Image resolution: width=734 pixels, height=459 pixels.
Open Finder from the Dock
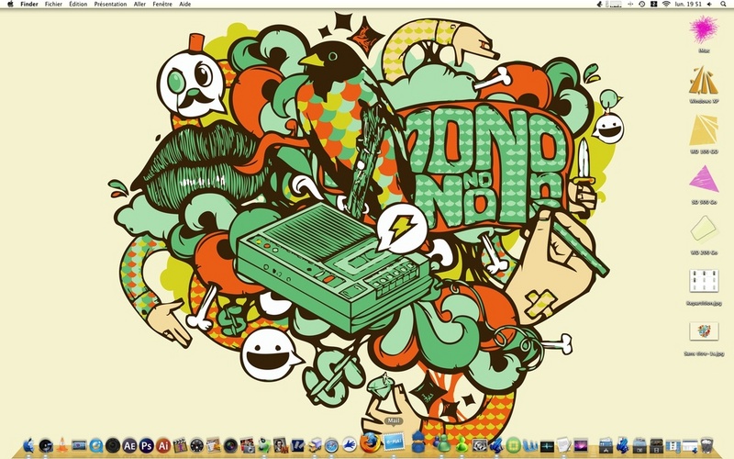click(28, 445)
